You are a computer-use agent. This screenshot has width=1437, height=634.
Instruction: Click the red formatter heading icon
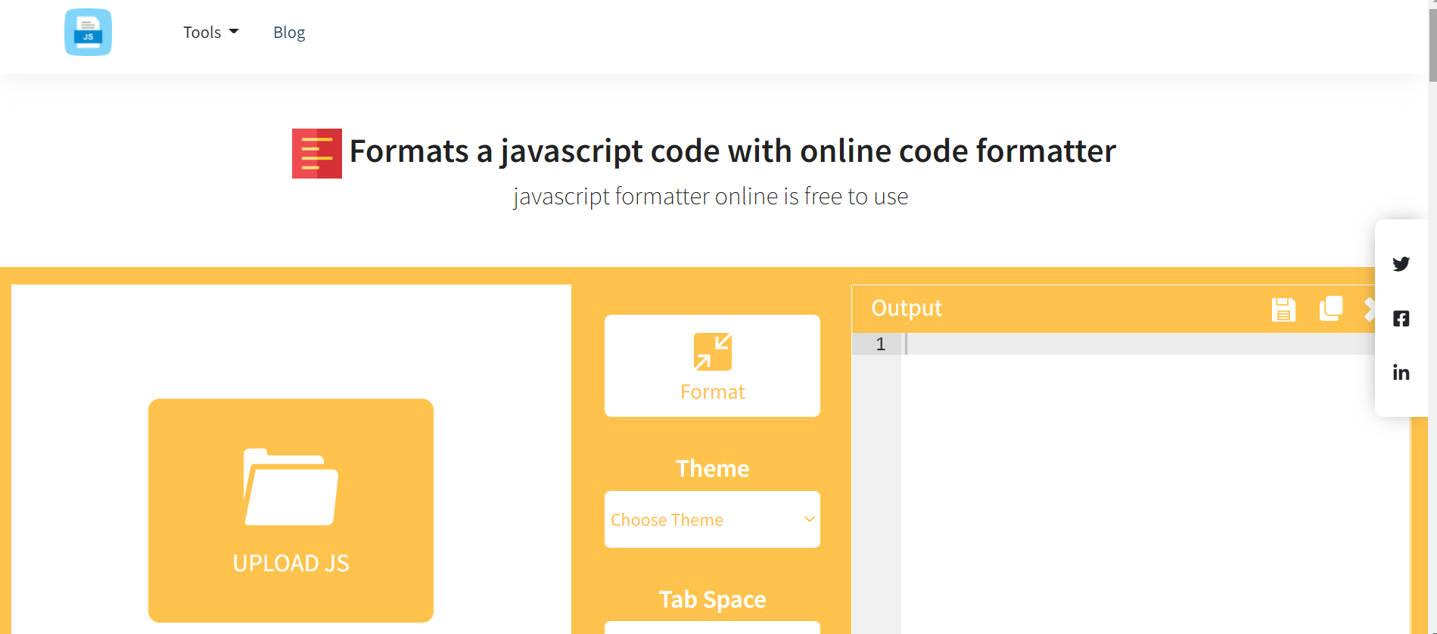[x=317, y=154]
